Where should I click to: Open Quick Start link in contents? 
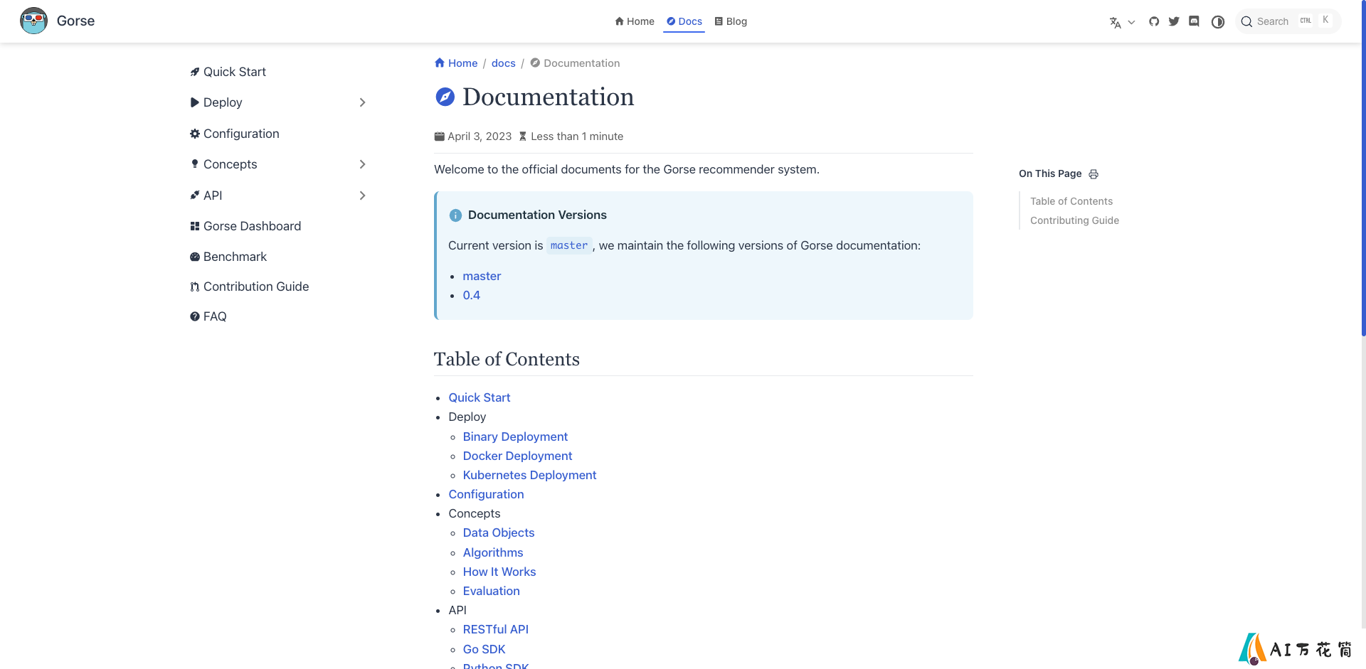pos(480,397)
